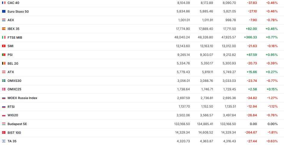Click the Turkey flag icon beside BIST 100
The width and height of the screenshot is (284, 145).
tap(4, 133)
